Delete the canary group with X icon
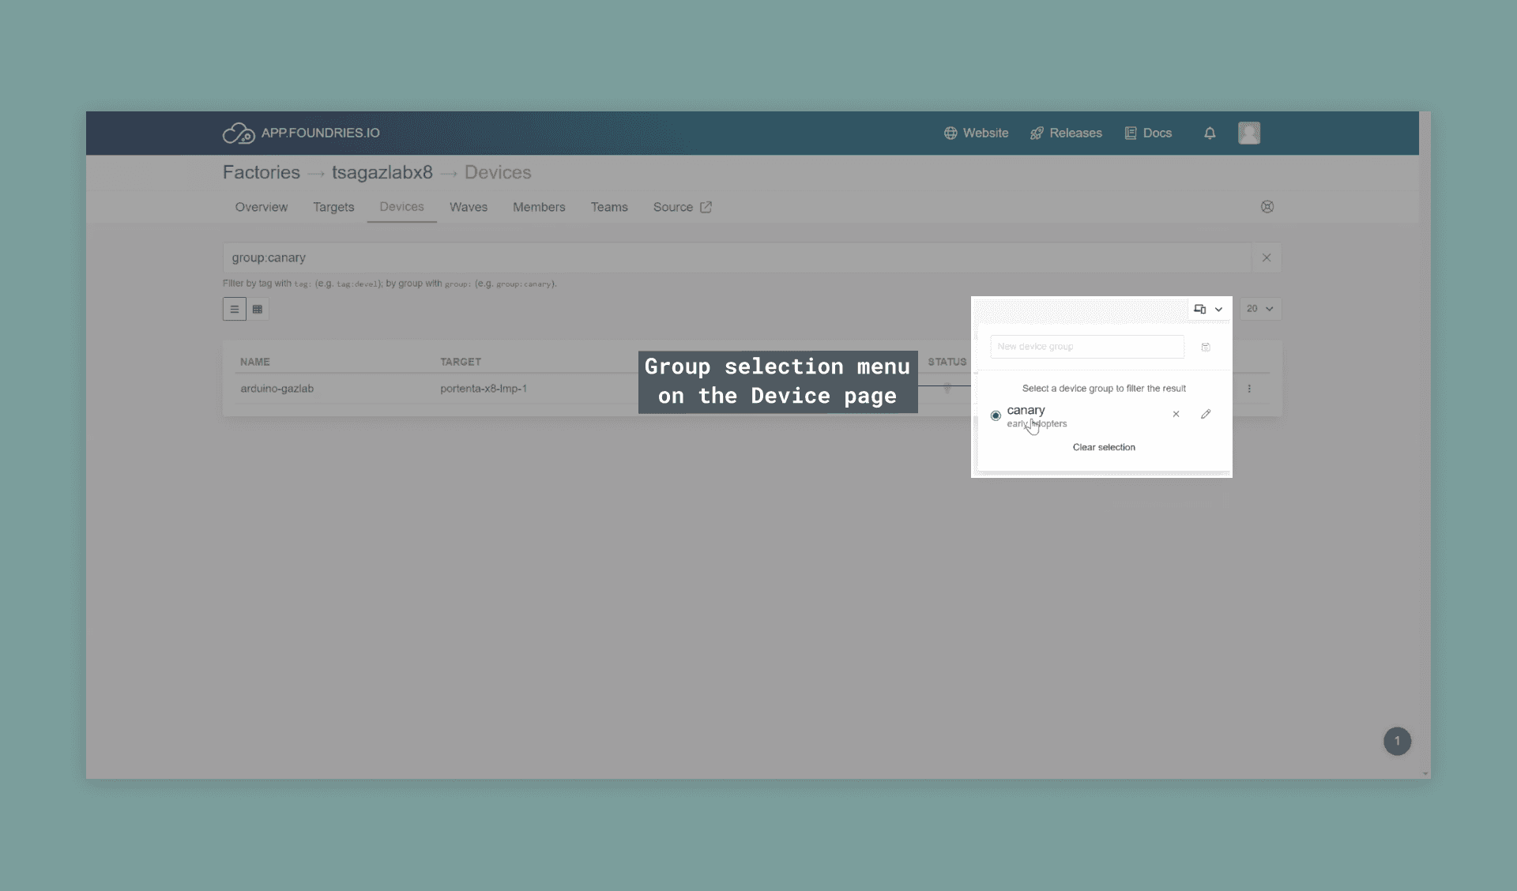This screenshot has width=1517, height=891. click(x=1176, y=414)
